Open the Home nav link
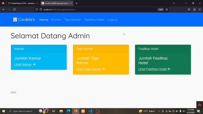Screen dimensions: 203x114 click(x=44, y=20)
